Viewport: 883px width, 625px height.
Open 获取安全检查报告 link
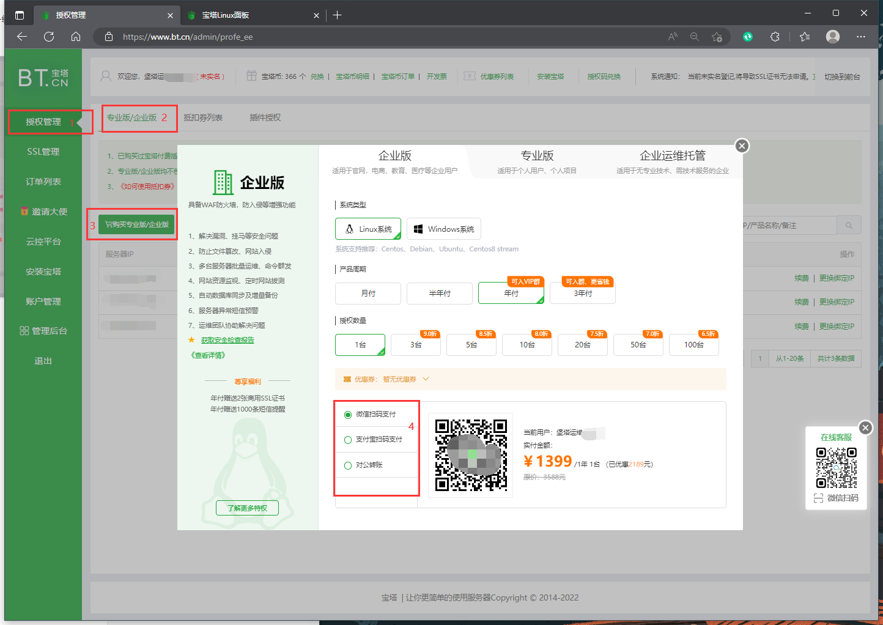pyautogui.click(x=227, y=340)
